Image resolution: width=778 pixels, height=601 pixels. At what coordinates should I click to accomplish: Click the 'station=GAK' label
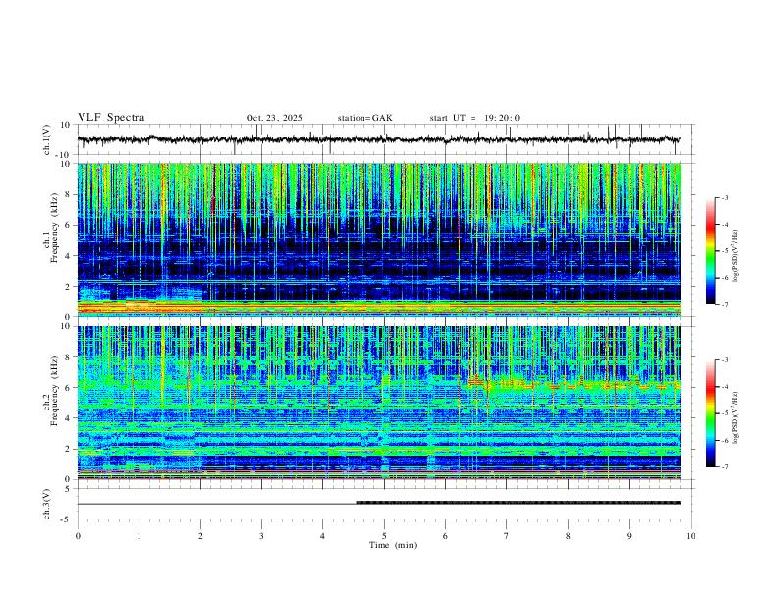point(364,118)
